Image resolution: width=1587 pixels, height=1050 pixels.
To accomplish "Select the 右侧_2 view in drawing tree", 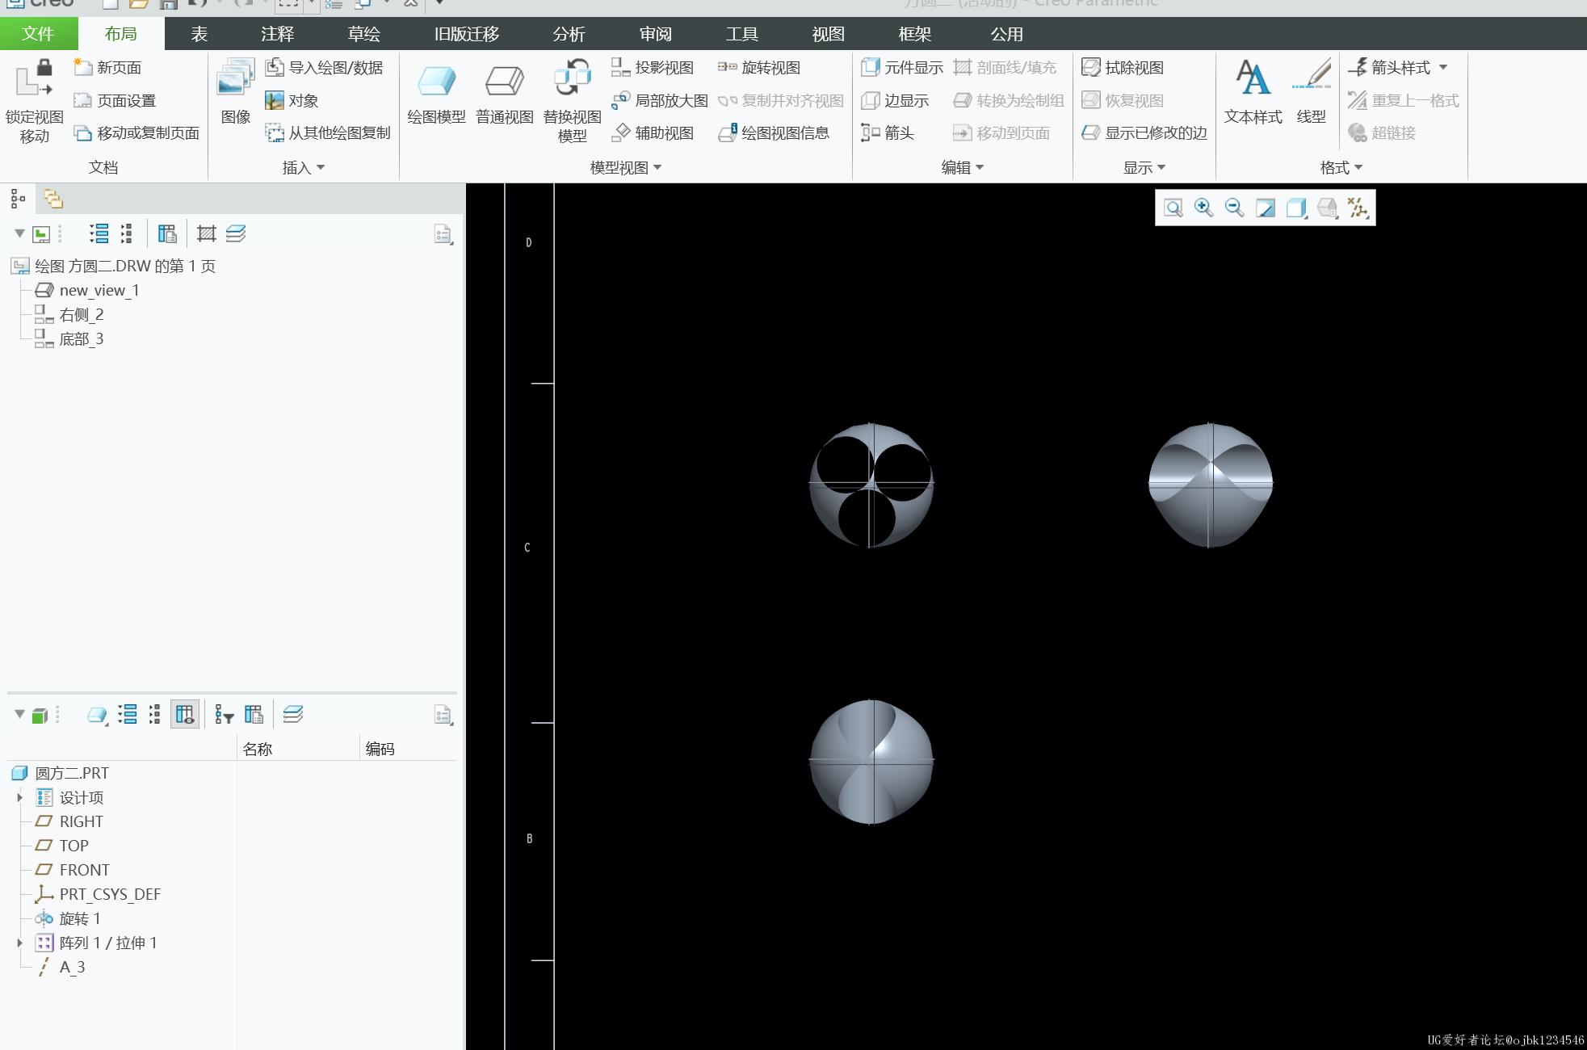I will (x=69, y=315).
